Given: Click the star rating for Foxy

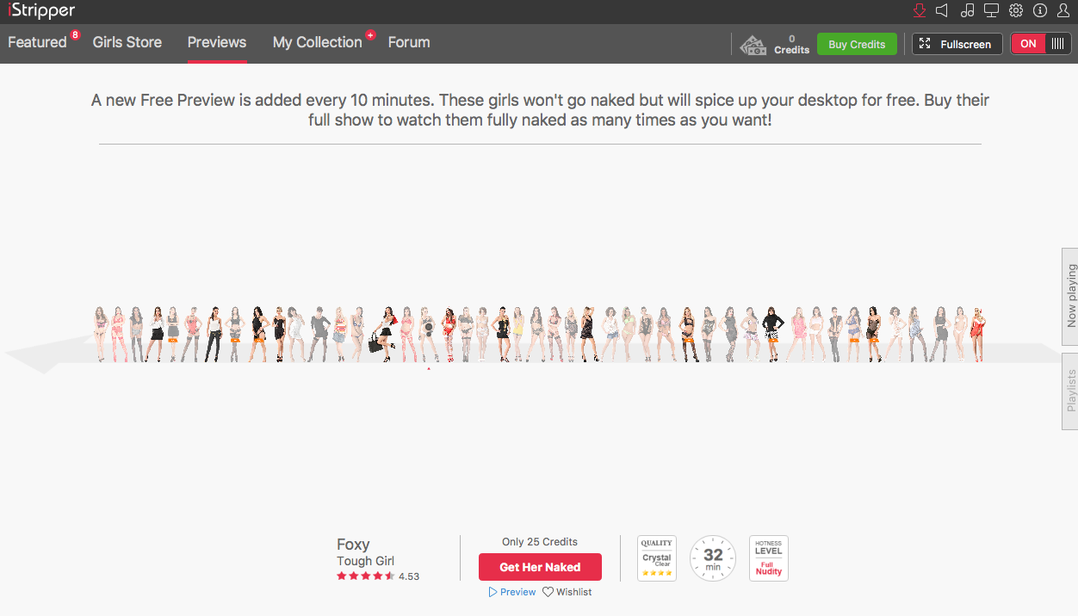Looking at the screenshot, I should 366,576.
